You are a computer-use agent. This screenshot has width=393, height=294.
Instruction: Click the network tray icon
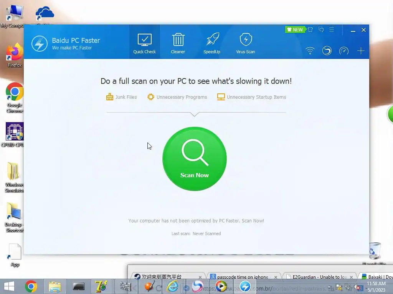coord(348,287)
